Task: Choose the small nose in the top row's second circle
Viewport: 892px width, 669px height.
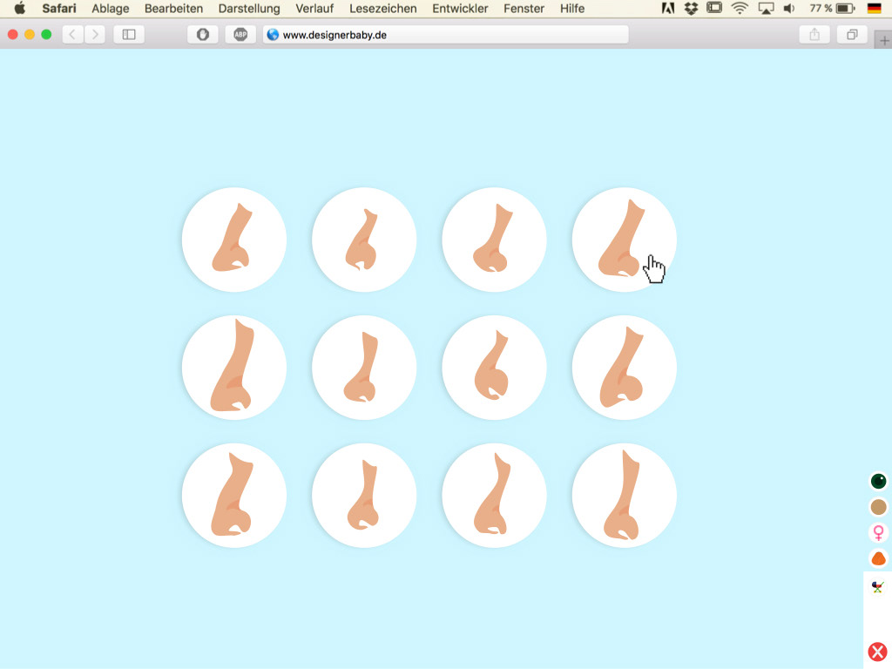Action: (364, 240)
